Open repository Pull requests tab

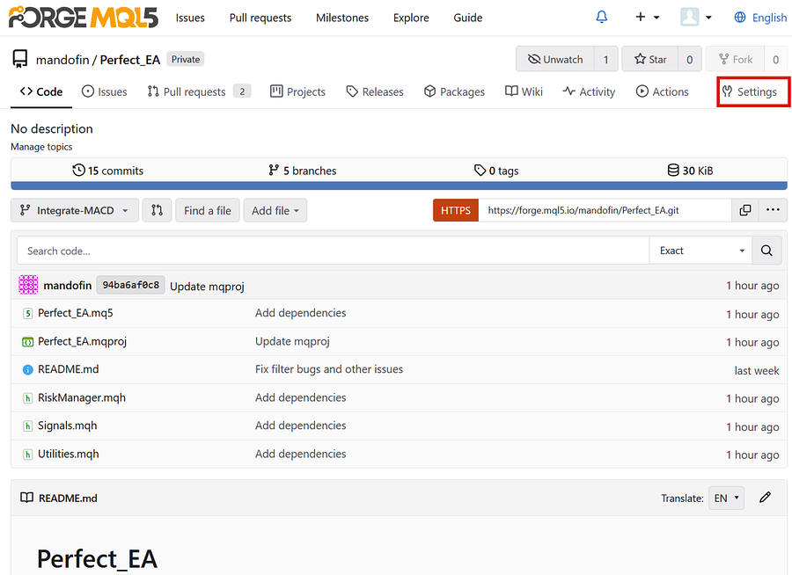(x=199, y=92)
